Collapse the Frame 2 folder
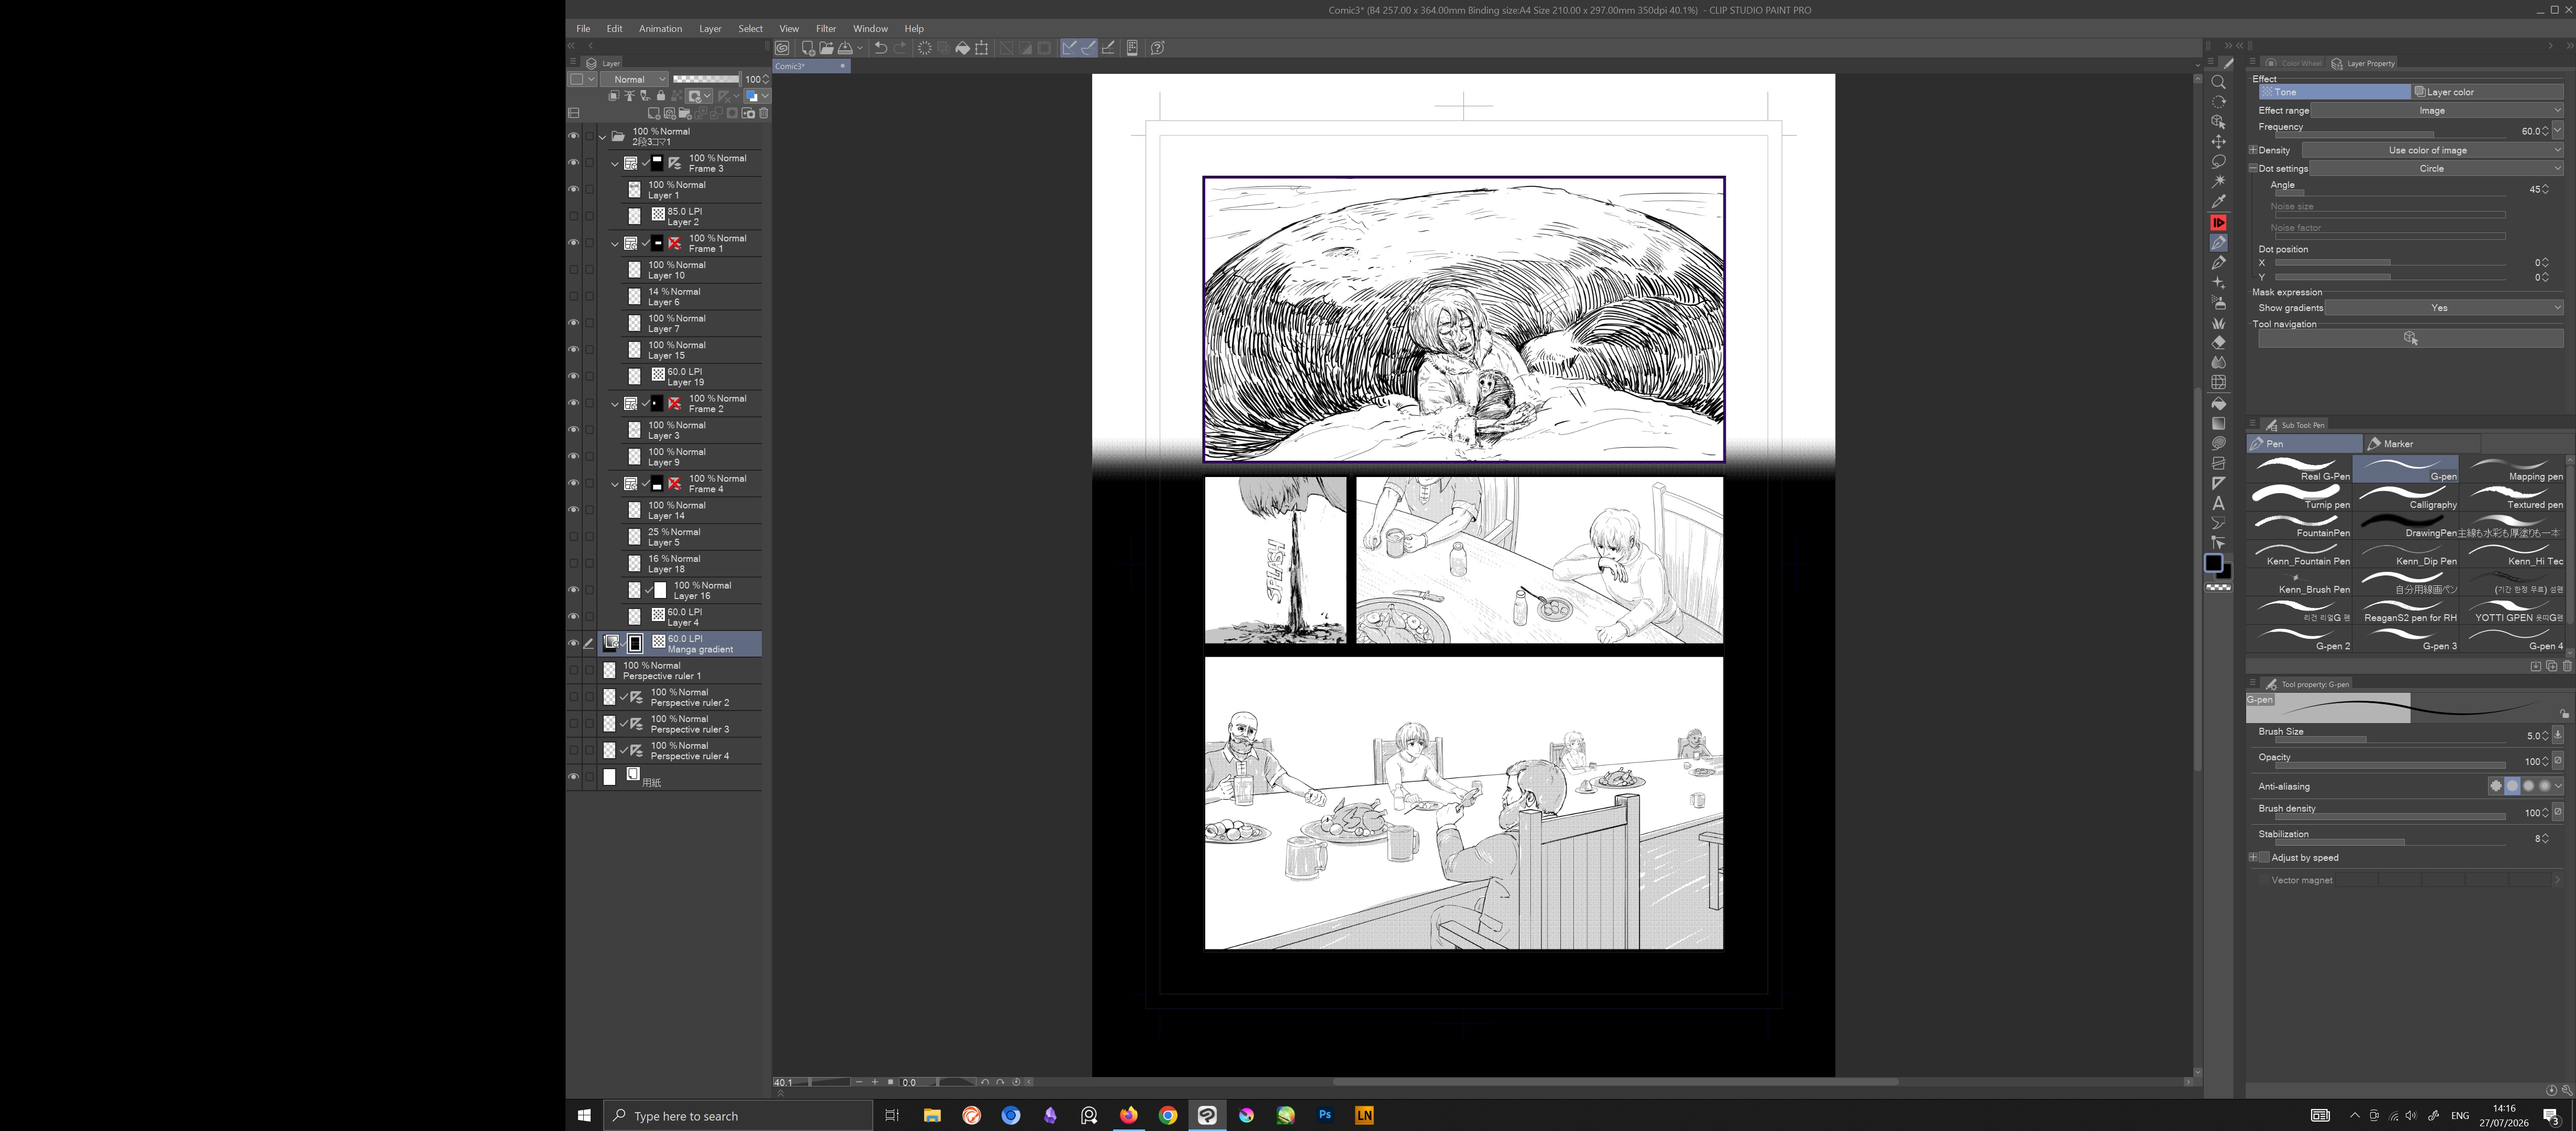Viewport: 2576px width, 1131px height. 615,404
